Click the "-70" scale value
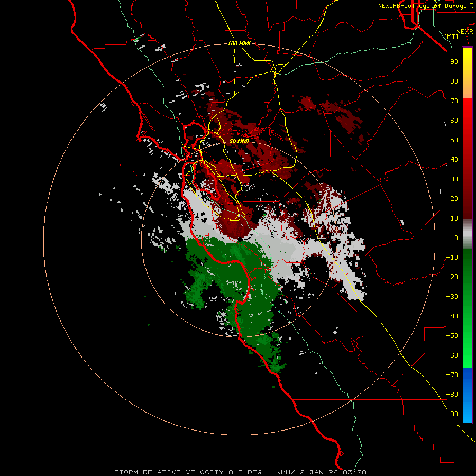 (452, 375)
